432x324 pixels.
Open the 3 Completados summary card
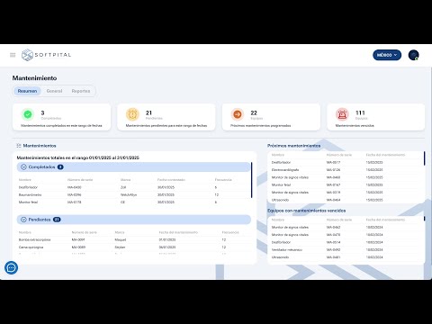click(x=61, y=117)
